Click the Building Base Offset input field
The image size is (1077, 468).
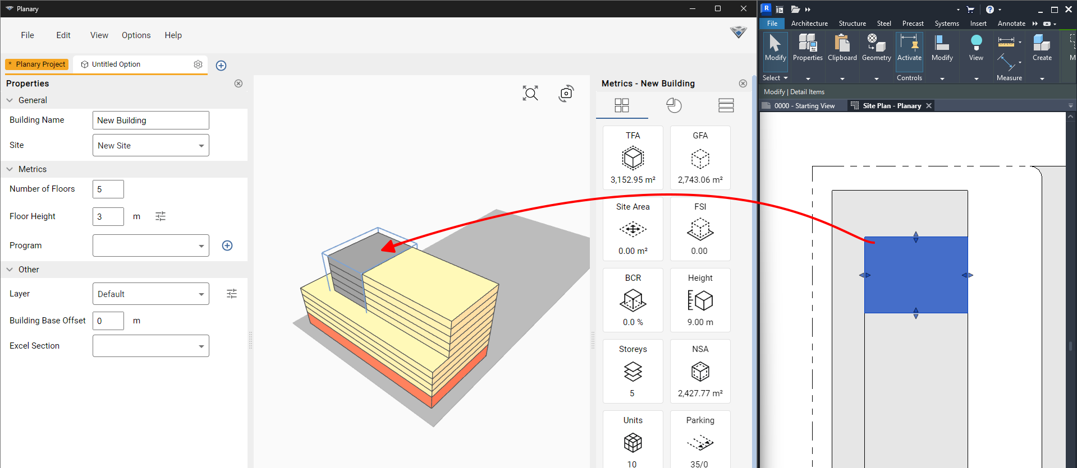[x=108, y=321]
